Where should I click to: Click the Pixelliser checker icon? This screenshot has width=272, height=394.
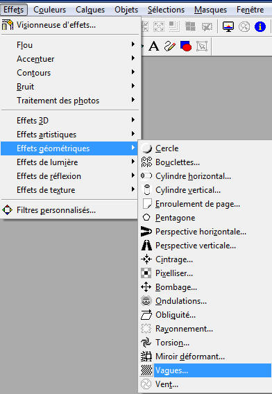click(146, 273)
